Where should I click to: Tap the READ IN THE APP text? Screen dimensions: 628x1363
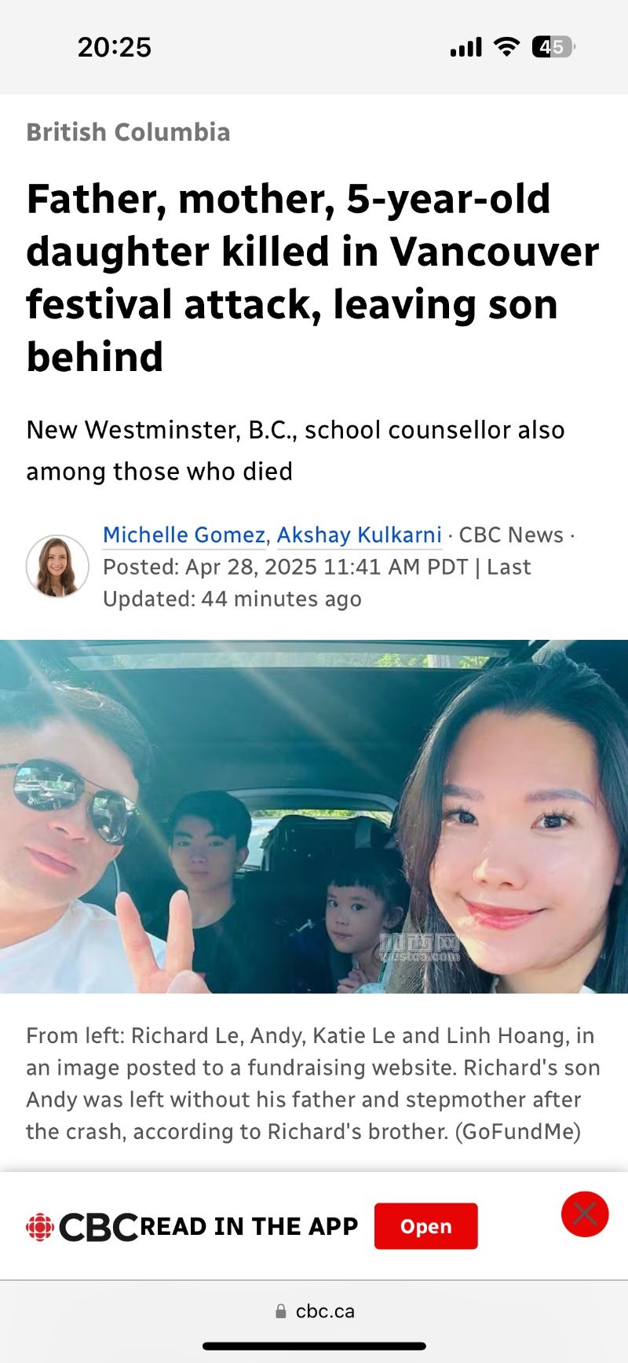pos(249,1226)
